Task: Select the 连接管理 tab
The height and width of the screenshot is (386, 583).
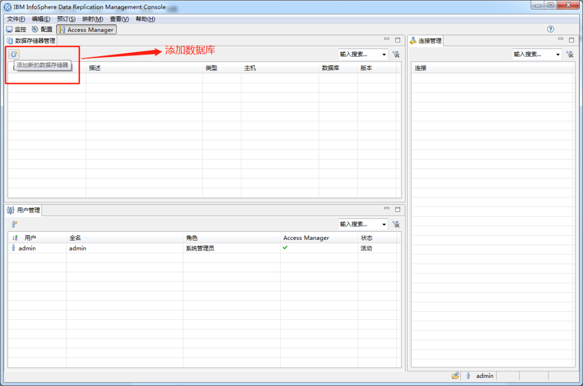Action: click(426, 40)
